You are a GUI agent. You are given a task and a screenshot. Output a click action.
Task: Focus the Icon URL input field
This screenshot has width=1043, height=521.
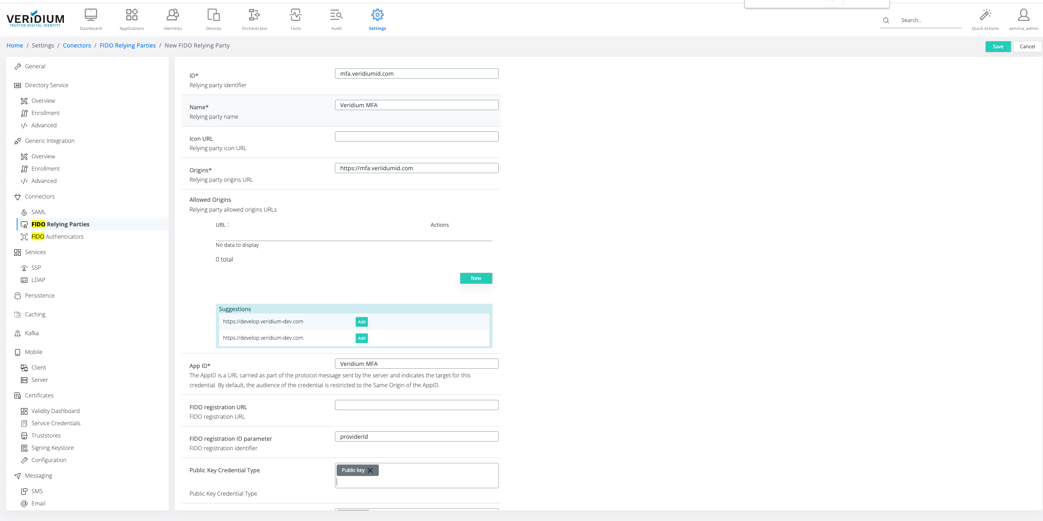click(x=416, y=137)
